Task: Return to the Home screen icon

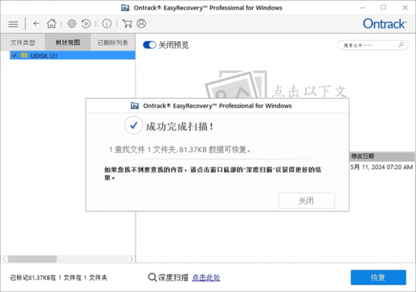Action: point(51,24)
